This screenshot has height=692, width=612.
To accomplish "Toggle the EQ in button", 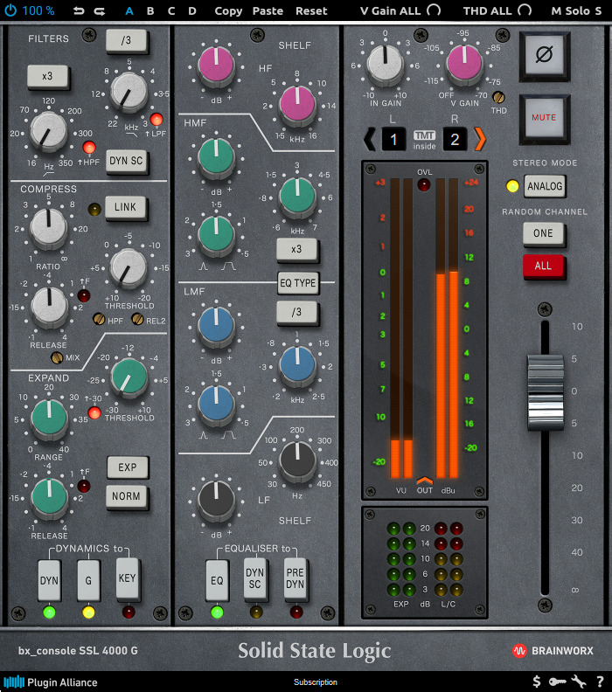I will pyautogui.click(x=217, y=580).
